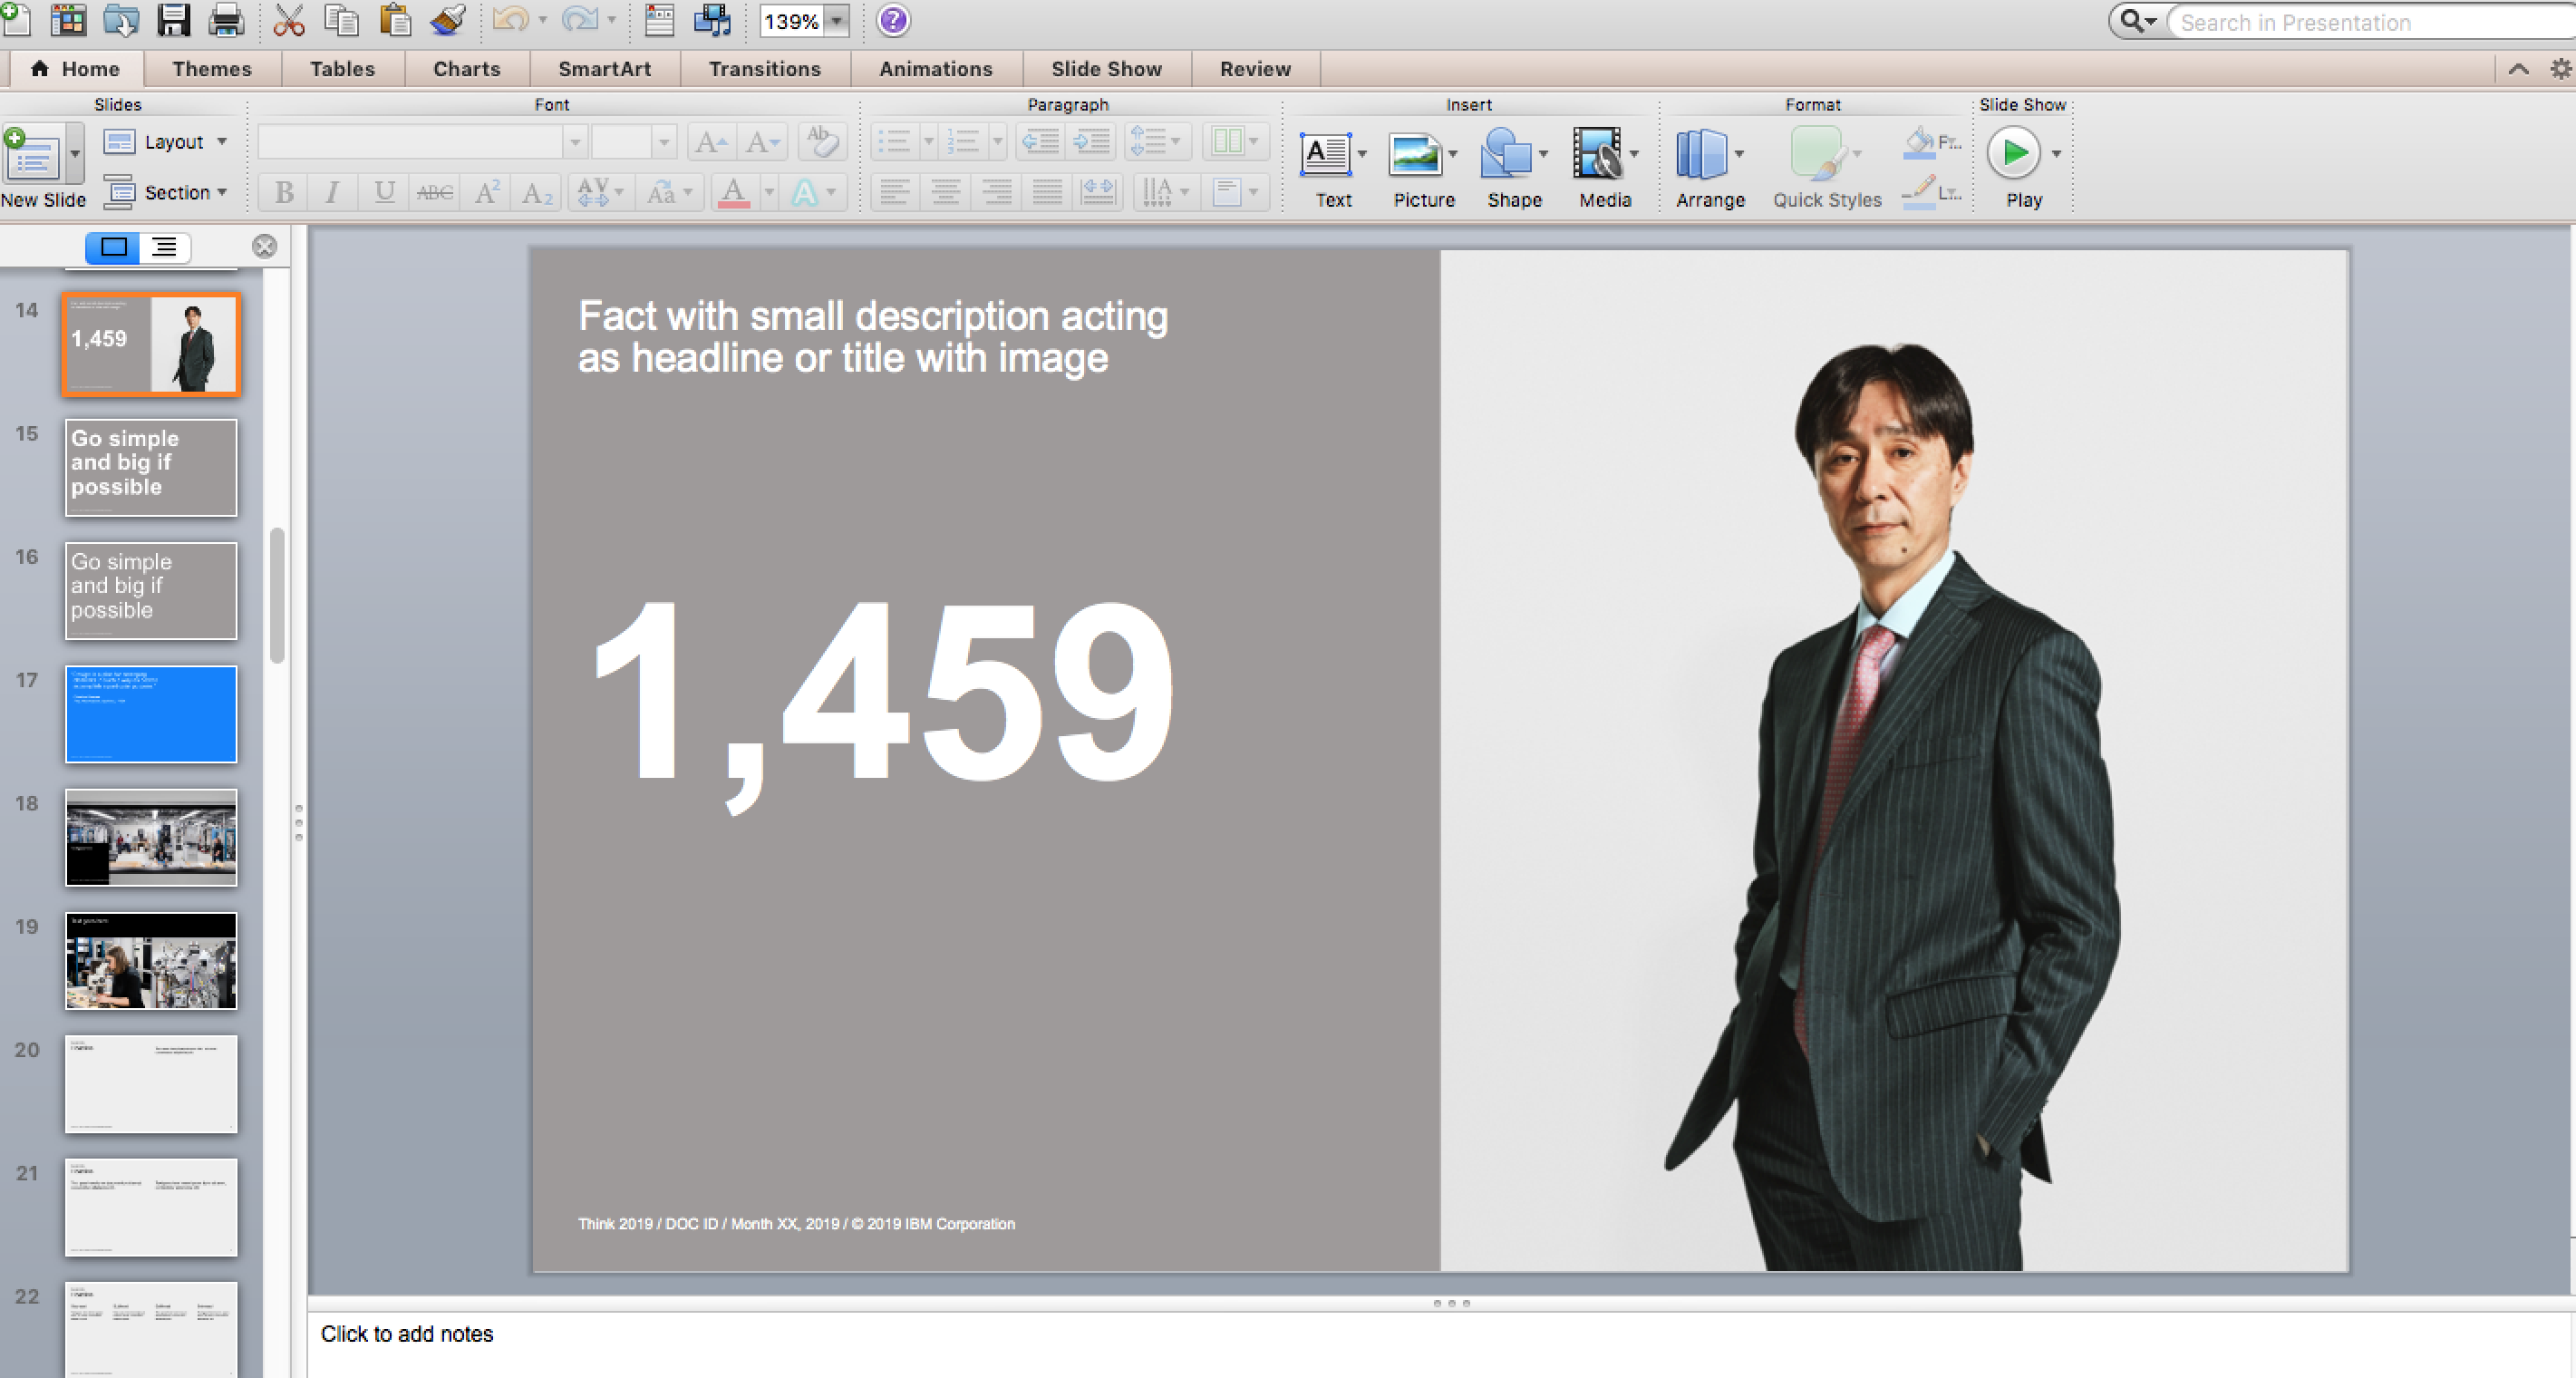Toggle Strikethrough formatting
The width and height of the screenshot is (2576, 1378).
coord(434,192)
